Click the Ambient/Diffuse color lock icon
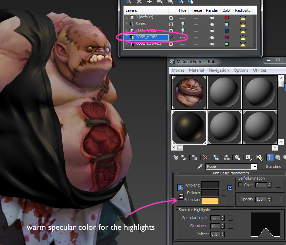The height and width of the screenshot is (245, 286). click(x=230, y=188)
